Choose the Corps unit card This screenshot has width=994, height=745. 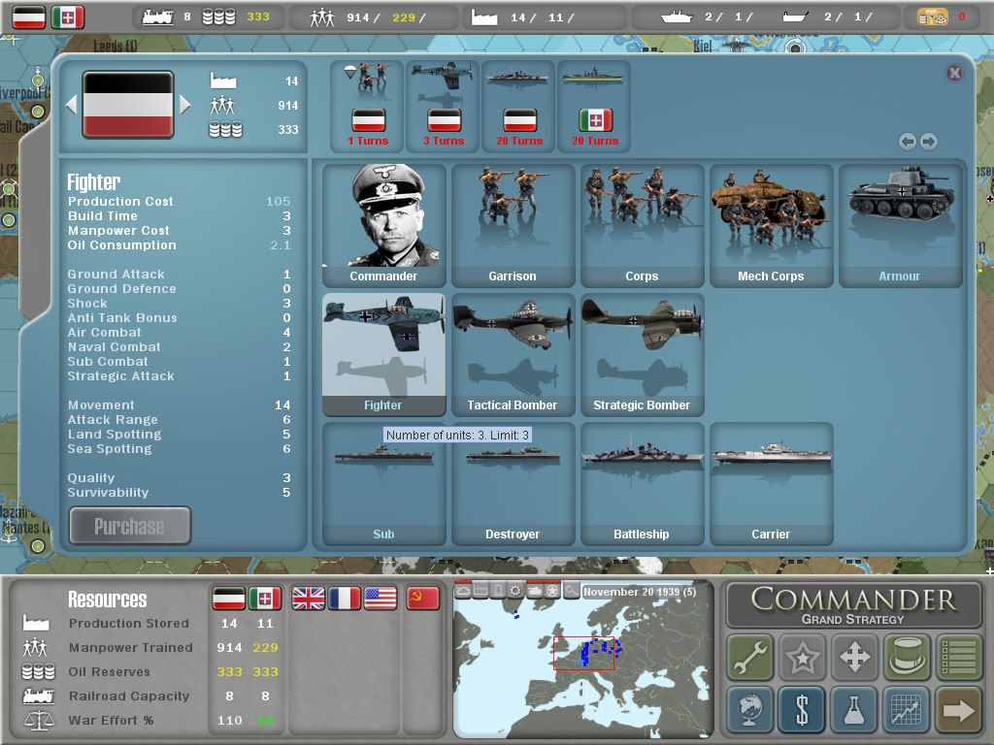643,225
